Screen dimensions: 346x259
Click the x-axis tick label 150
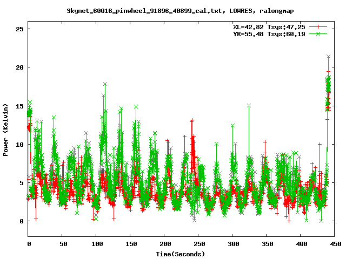(x=131, y=244)
